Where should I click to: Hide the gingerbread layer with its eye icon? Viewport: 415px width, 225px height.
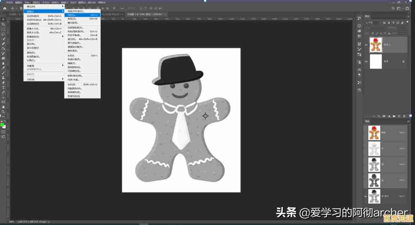[x=366, y=45]
